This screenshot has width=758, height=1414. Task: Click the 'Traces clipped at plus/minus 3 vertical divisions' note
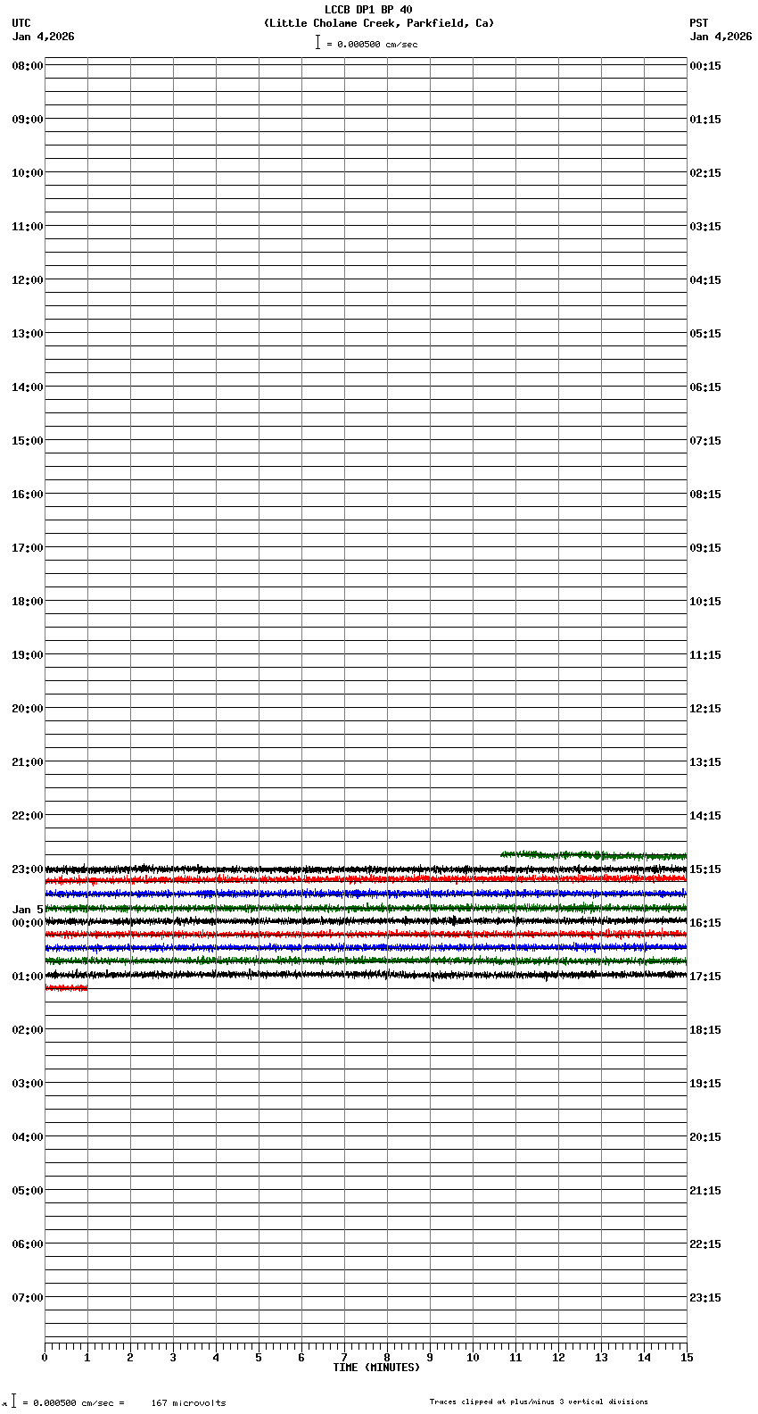pos(539,1402)
